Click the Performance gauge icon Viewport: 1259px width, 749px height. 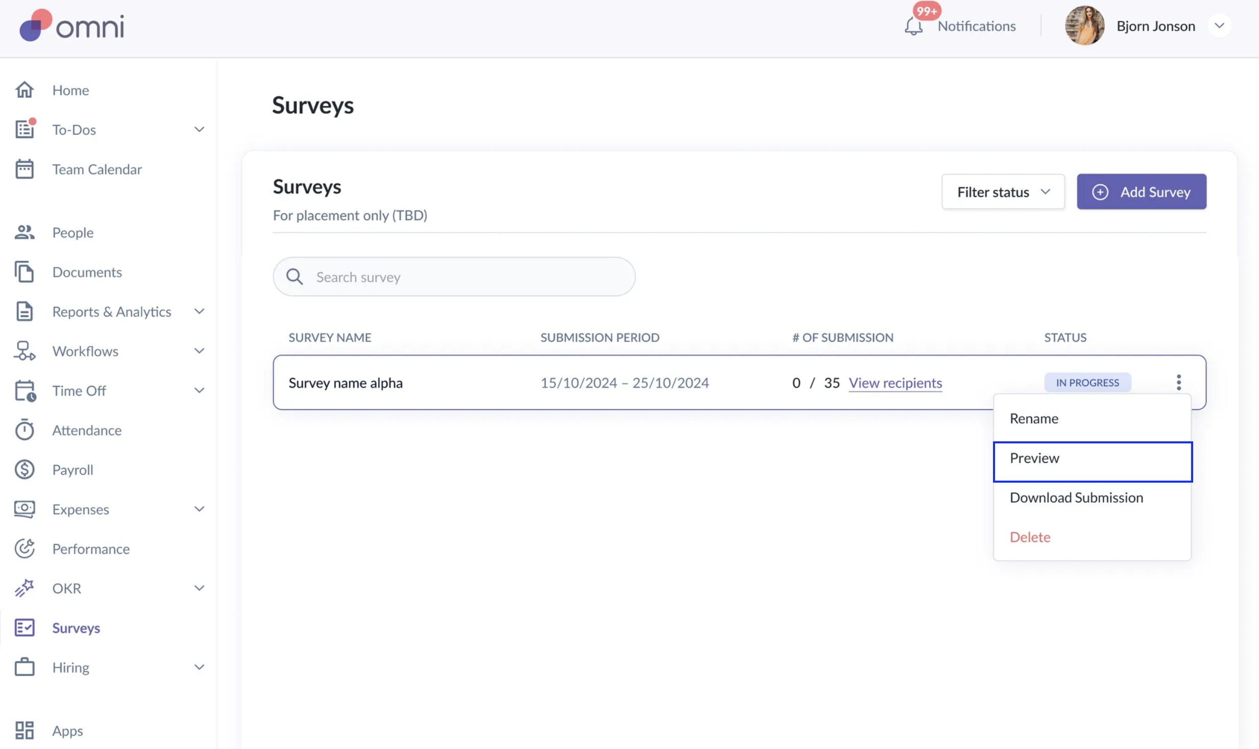(x=25, y=548)
